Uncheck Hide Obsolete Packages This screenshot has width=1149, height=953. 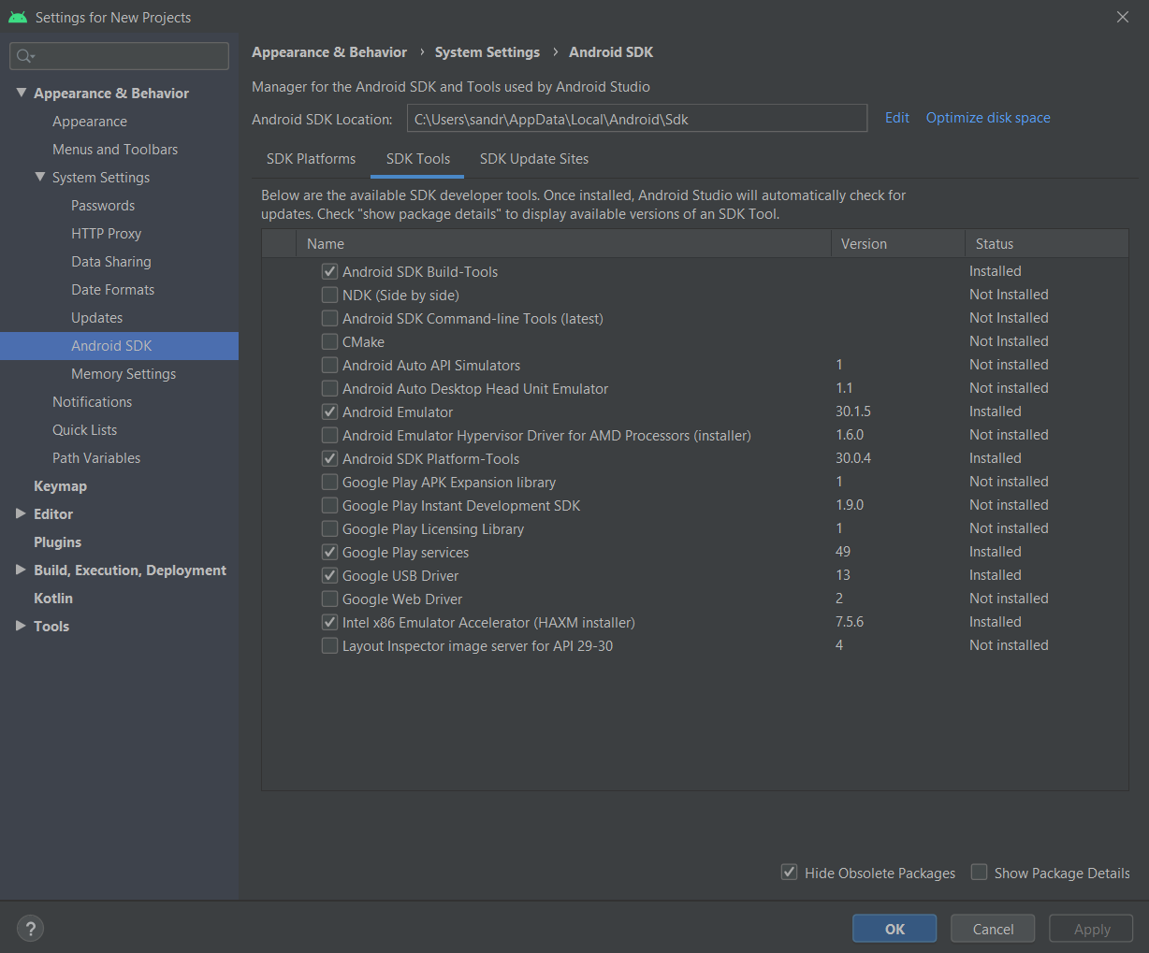tap(789, 872)
